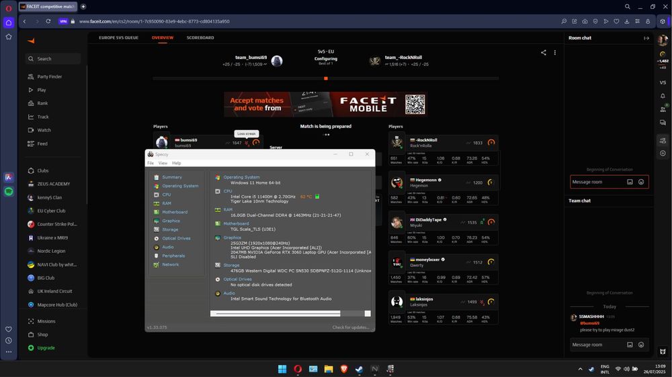The width and height of the screenshot is (672, 377).
Task: Switch to the SCOREBOARD tab
Action: click(200, 38)
